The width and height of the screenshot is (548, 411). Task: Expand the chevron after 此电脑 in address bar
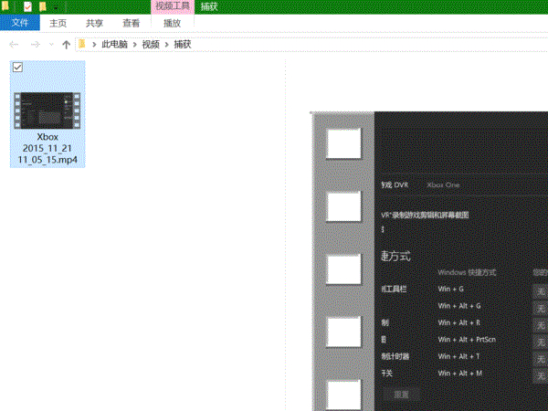coord(135,44)
